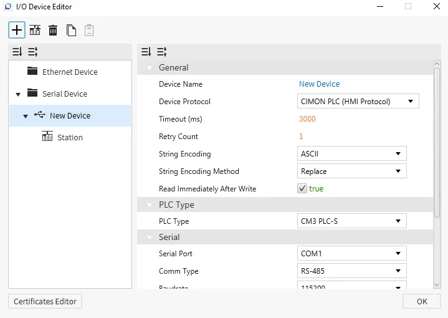The width and height of the screenshot is (448, 318).
Task: Select the Station tree item
Action: pyautogui.click(x=69, y=137)
